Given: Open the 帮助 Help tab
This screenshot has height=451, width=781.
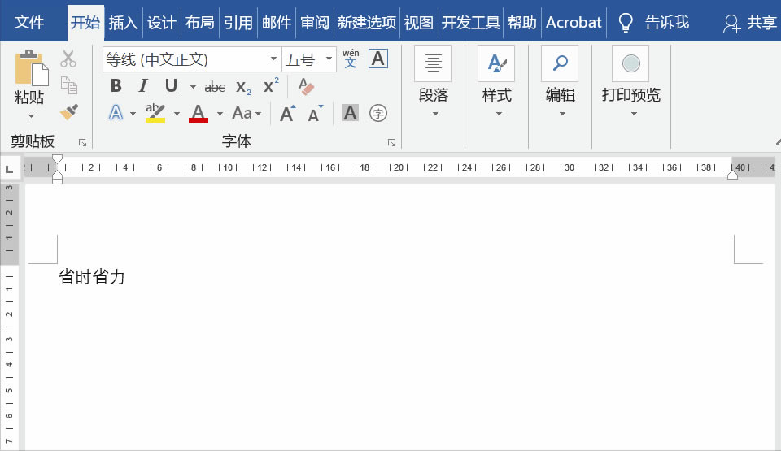Looking at the screenshot, I should [522, 23].
